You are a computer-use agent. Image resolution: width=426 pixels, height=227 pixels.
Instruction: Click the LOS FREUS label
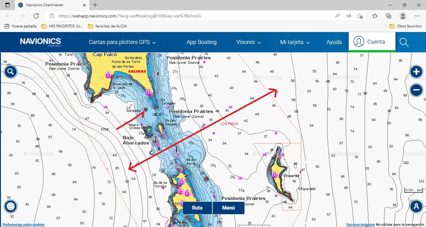229,124
